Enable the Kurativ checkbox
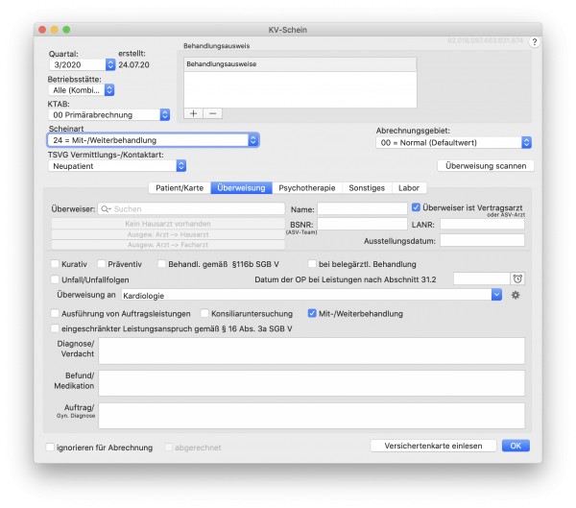 (x=55, y=264)
